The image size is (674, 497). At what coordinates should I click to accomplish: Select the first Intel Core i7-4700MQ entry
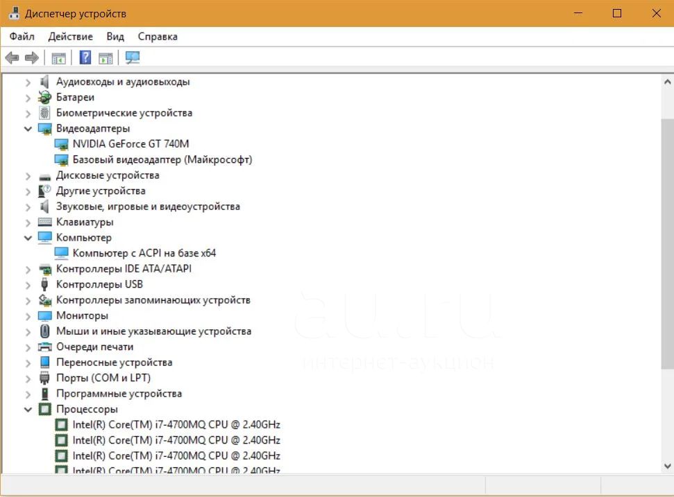tap(176, 424)
